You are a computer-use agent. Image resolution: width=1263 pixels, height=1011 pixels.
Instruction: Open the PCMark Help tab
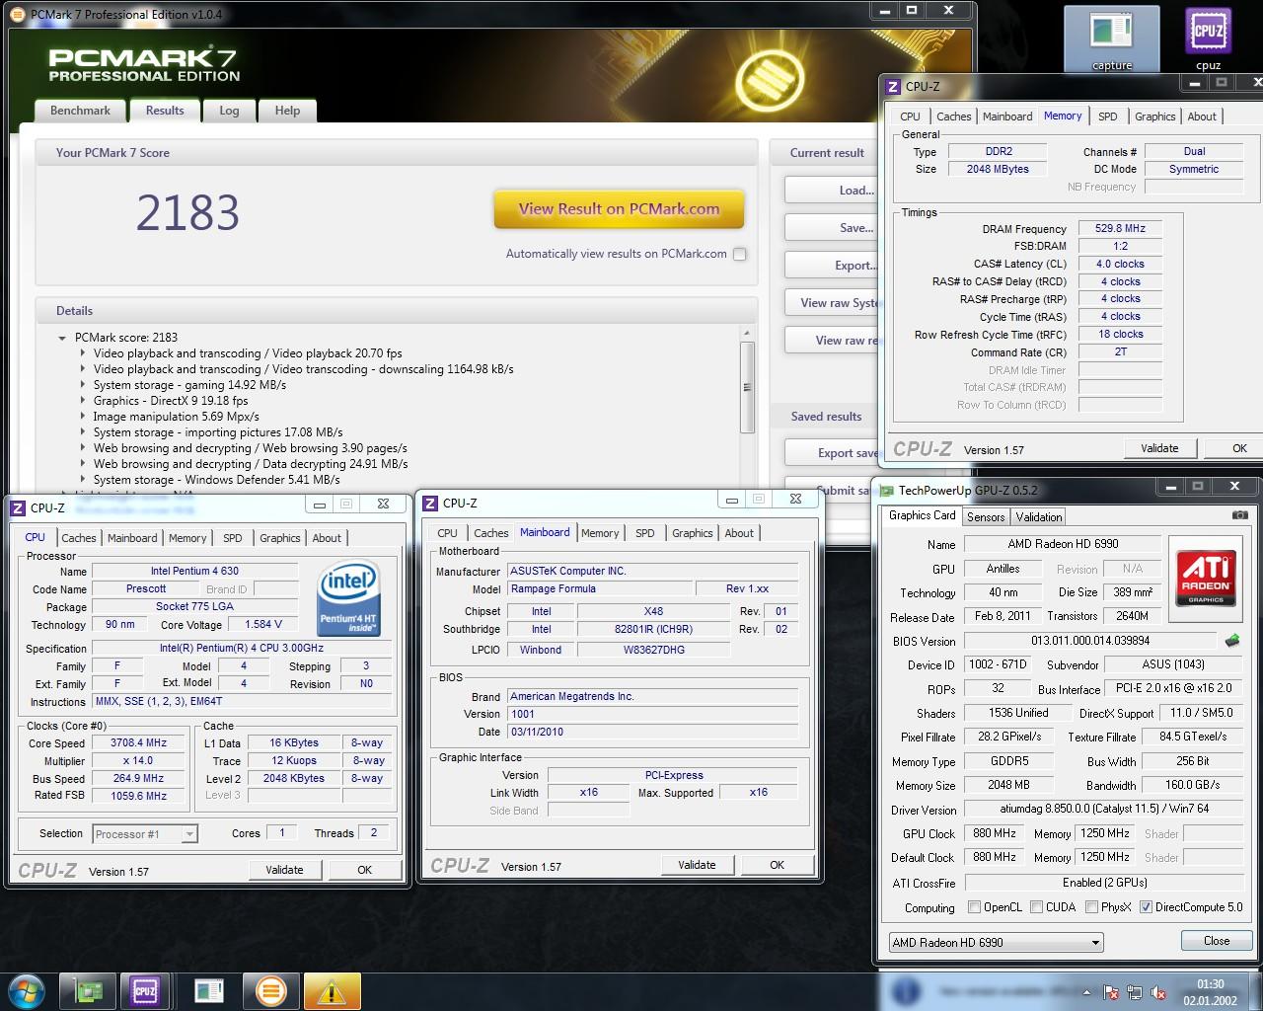287,111
